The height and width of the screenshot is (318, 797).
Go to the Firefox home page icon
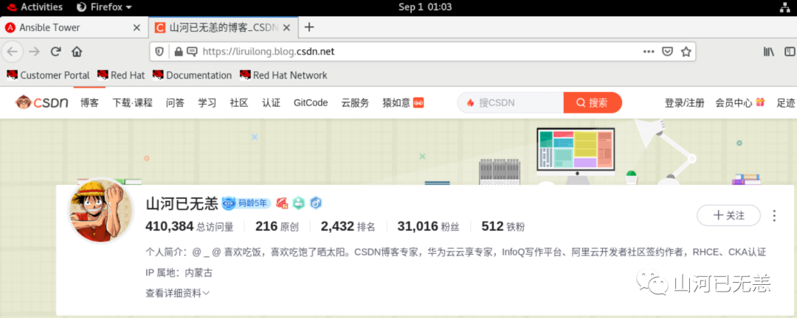pos(77,52)
